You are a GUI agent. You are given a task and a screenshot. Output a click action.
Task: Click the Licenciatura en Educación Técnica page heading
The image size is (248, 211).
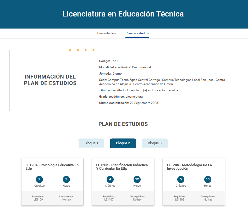click(x=123, y=14)
